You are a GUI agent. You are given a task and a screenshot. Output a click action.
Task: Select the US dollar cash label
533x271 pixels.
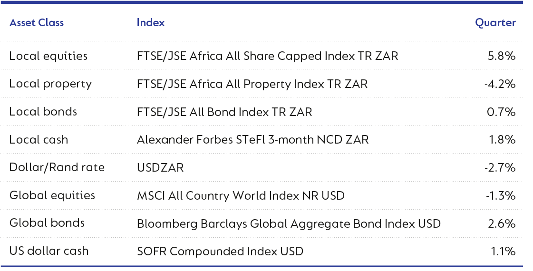[49, 252]
